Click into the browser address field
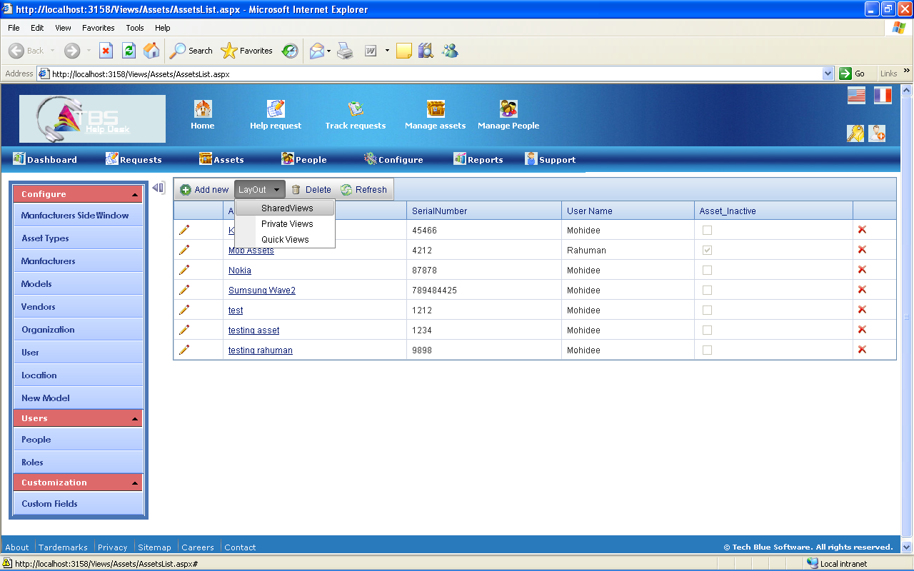Viewport: 914px width, 571px height. coord(436,74)
